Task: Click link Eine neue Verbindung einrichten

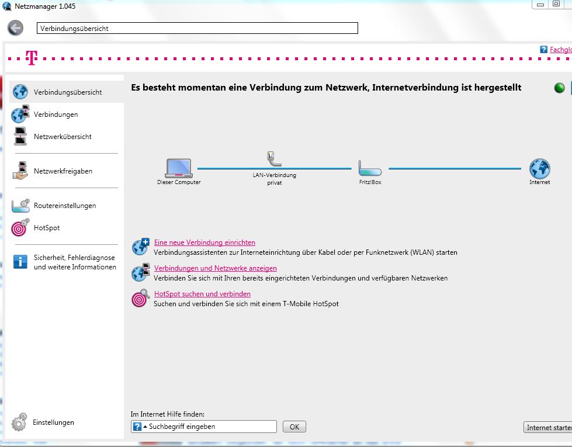Action: tap(204, 242)
